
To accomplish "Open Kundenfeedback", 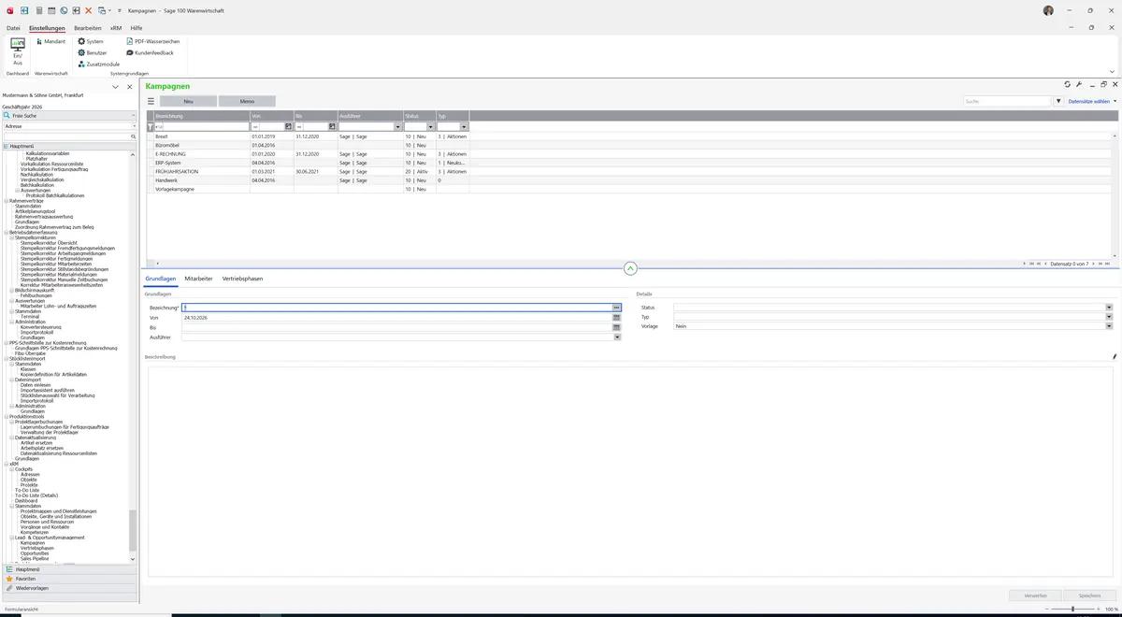I will 150,53.
